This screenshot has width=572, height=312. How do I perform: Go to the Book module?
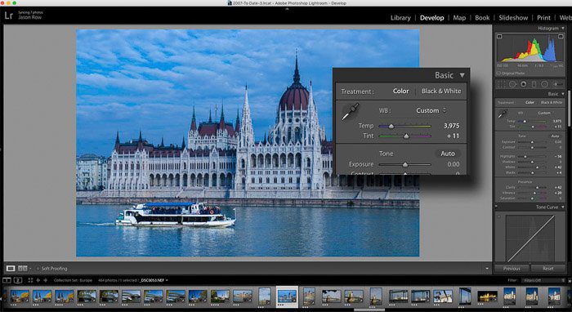(482, 18)
